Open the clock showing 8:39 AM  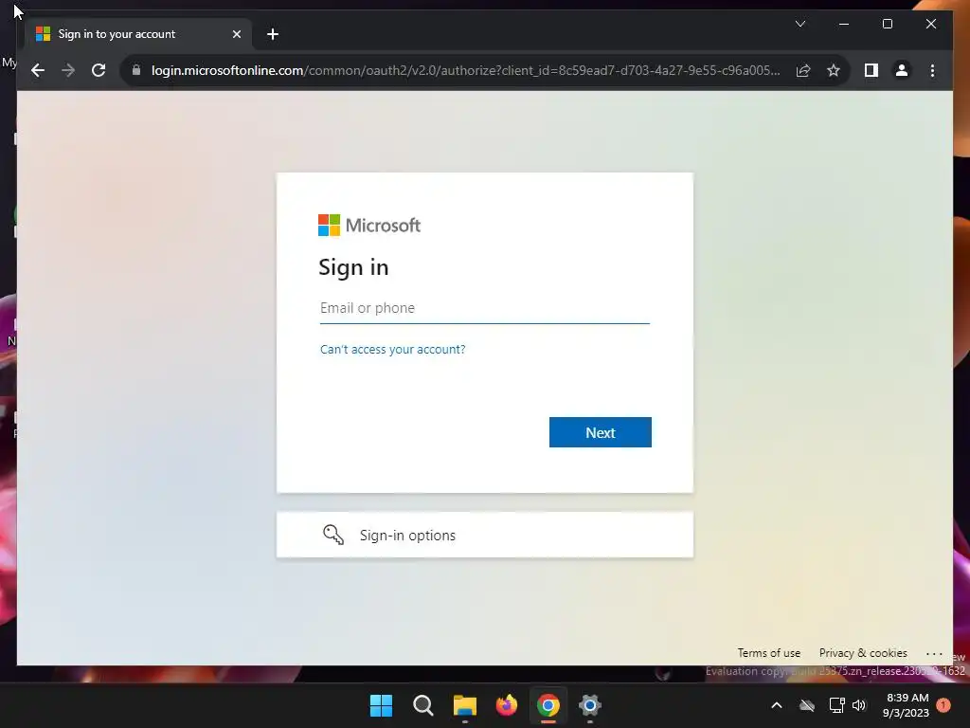907,705
